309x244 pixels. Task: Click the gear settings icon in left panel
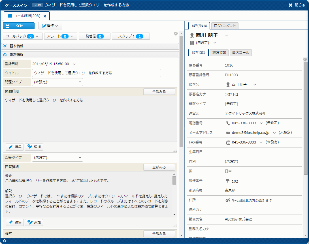(176, 34)
